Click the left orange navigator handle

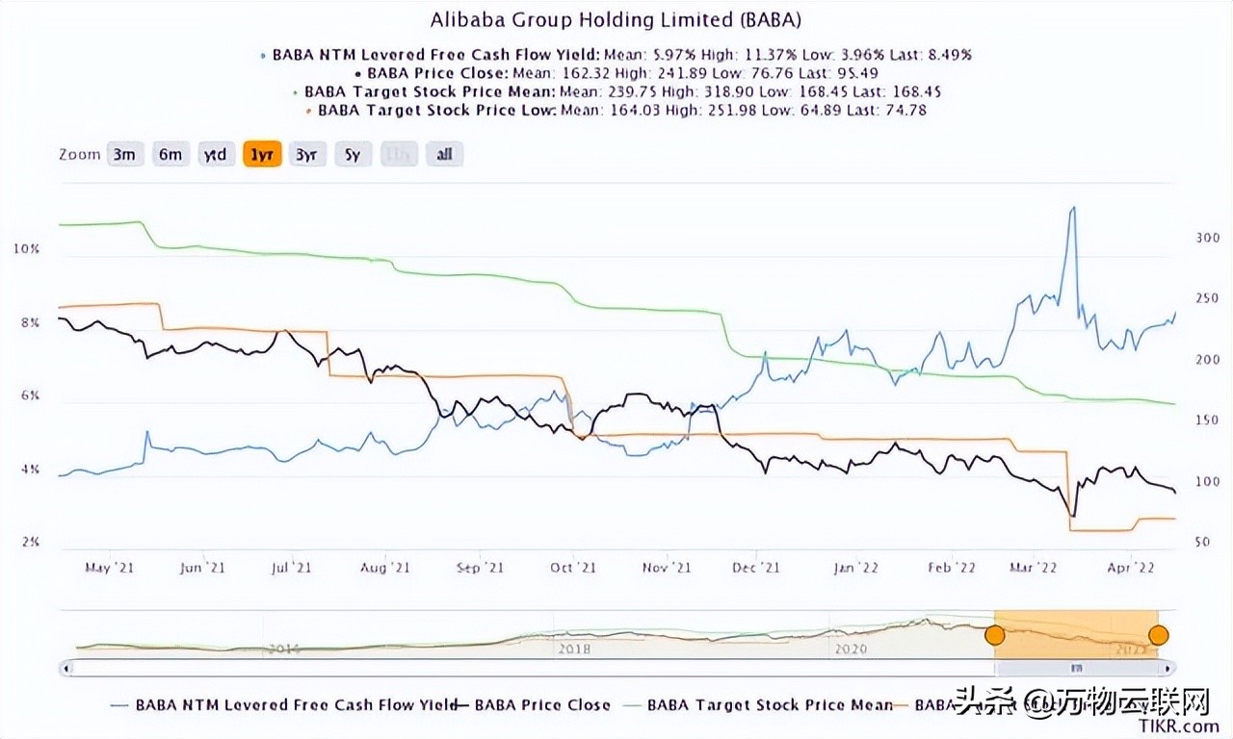coord(994,635)
